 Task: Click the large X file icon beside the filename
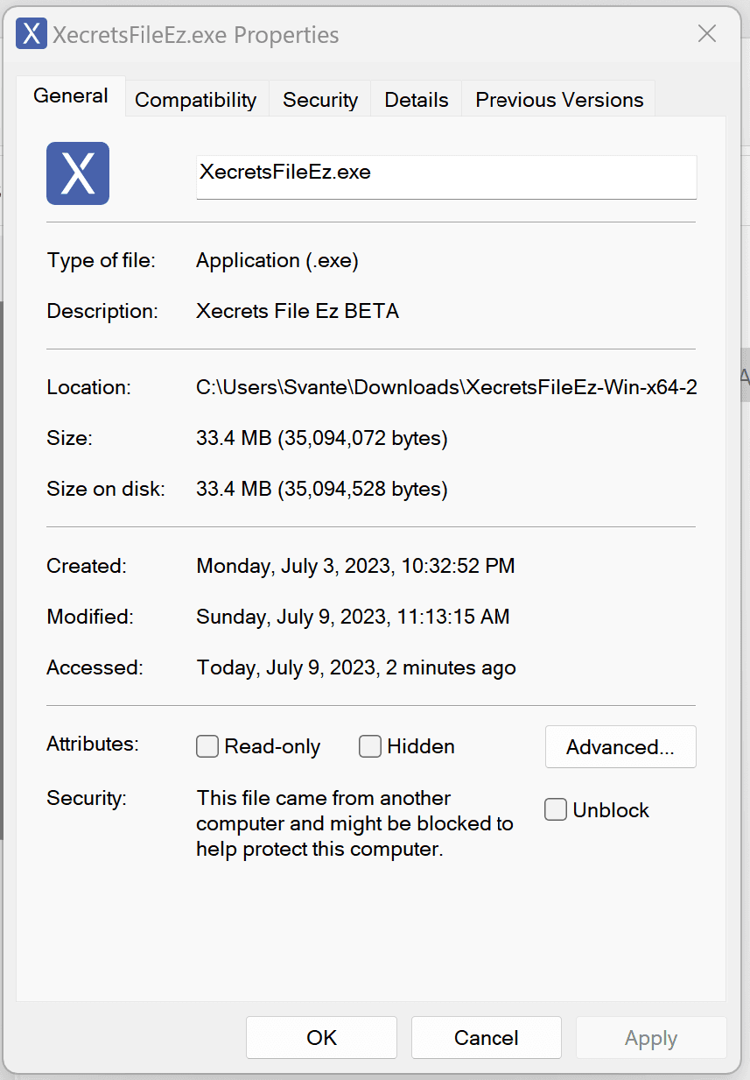[77, 173]
